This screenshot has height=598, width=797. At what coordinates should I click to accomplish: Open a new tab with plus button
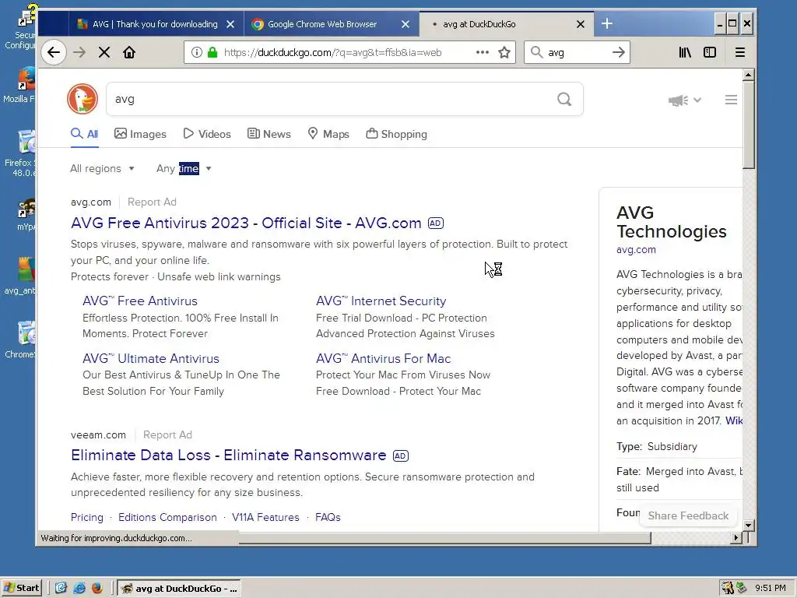pyautogui.click(x=607, y=23)
